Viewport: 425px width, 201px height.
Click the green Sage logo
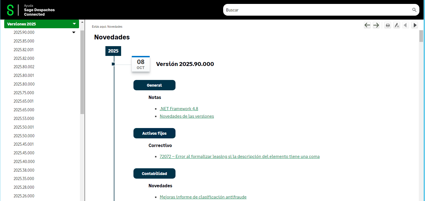[10, 10]
